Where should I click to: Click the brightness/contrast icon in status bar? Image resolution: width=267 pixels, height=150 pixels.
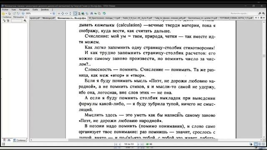pyautogui.click(x=251, y=144)
